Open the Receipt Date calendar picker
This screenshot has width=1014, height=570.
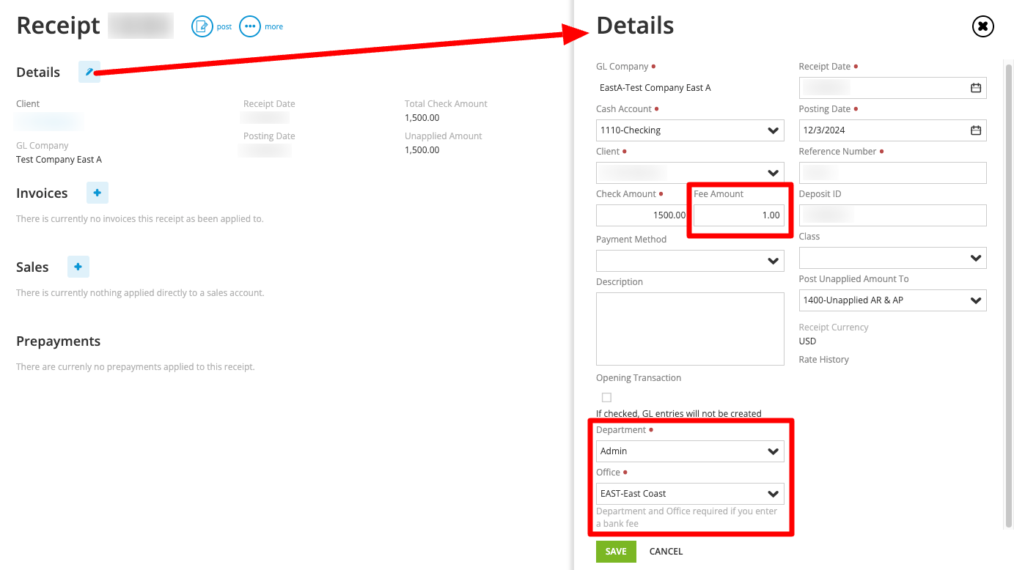[x=975, y=88]
